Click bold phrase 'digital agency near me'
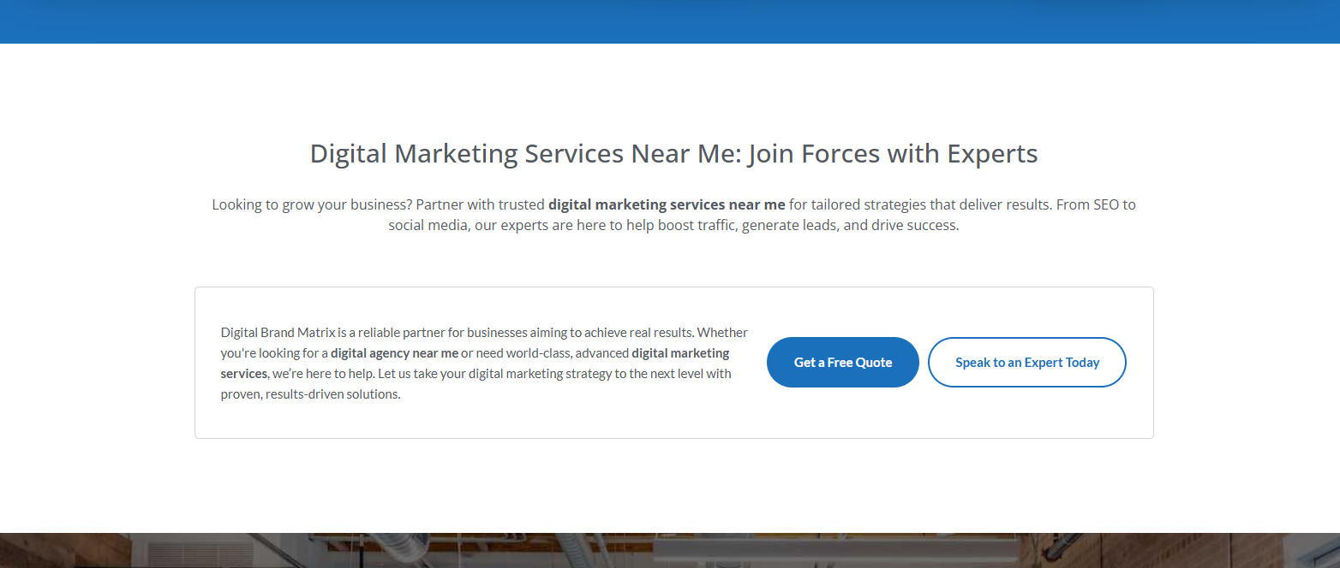Image resolution: width=1340 pixels, height=568 pixels. point(395,353)
